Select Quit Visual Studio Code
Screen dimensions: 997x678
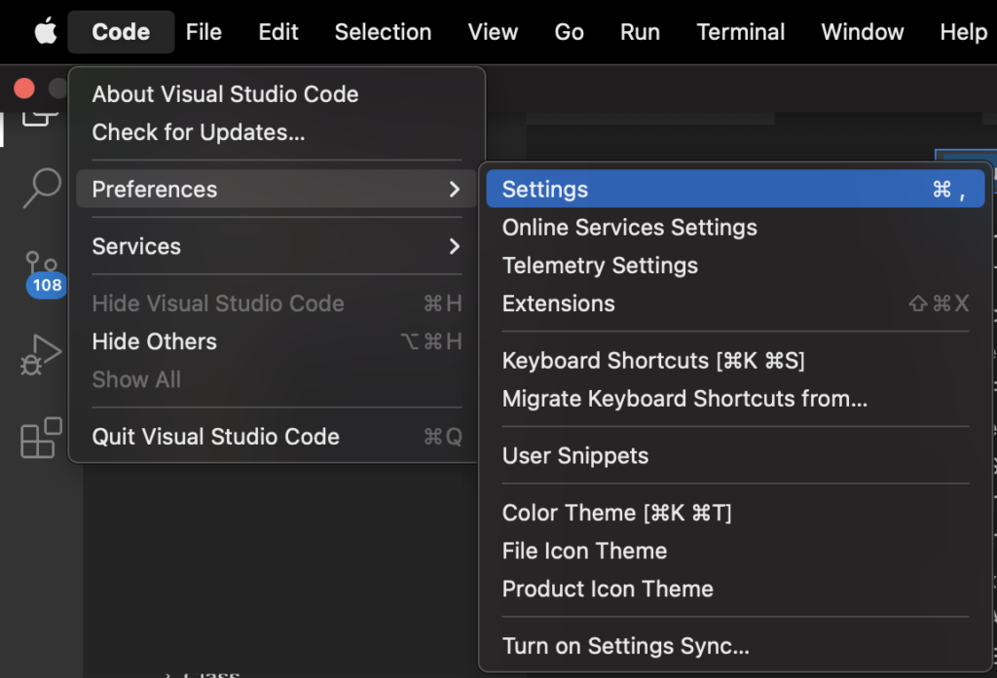[x=215, y=437]
